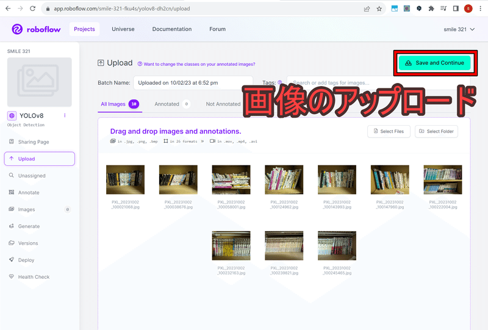The width and height of the screenshot is (488, 330).
Task: Click the Roboflow logo
Action: pos(36,29)
